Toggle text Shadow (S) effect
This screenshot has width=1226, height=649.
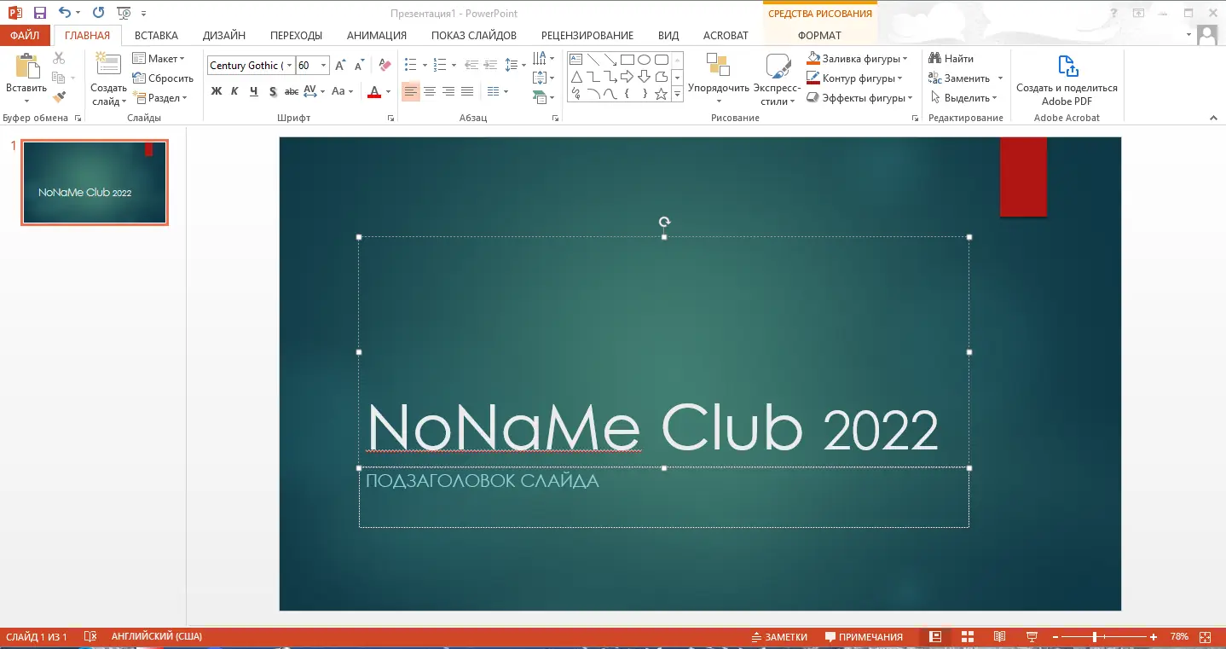273,91
